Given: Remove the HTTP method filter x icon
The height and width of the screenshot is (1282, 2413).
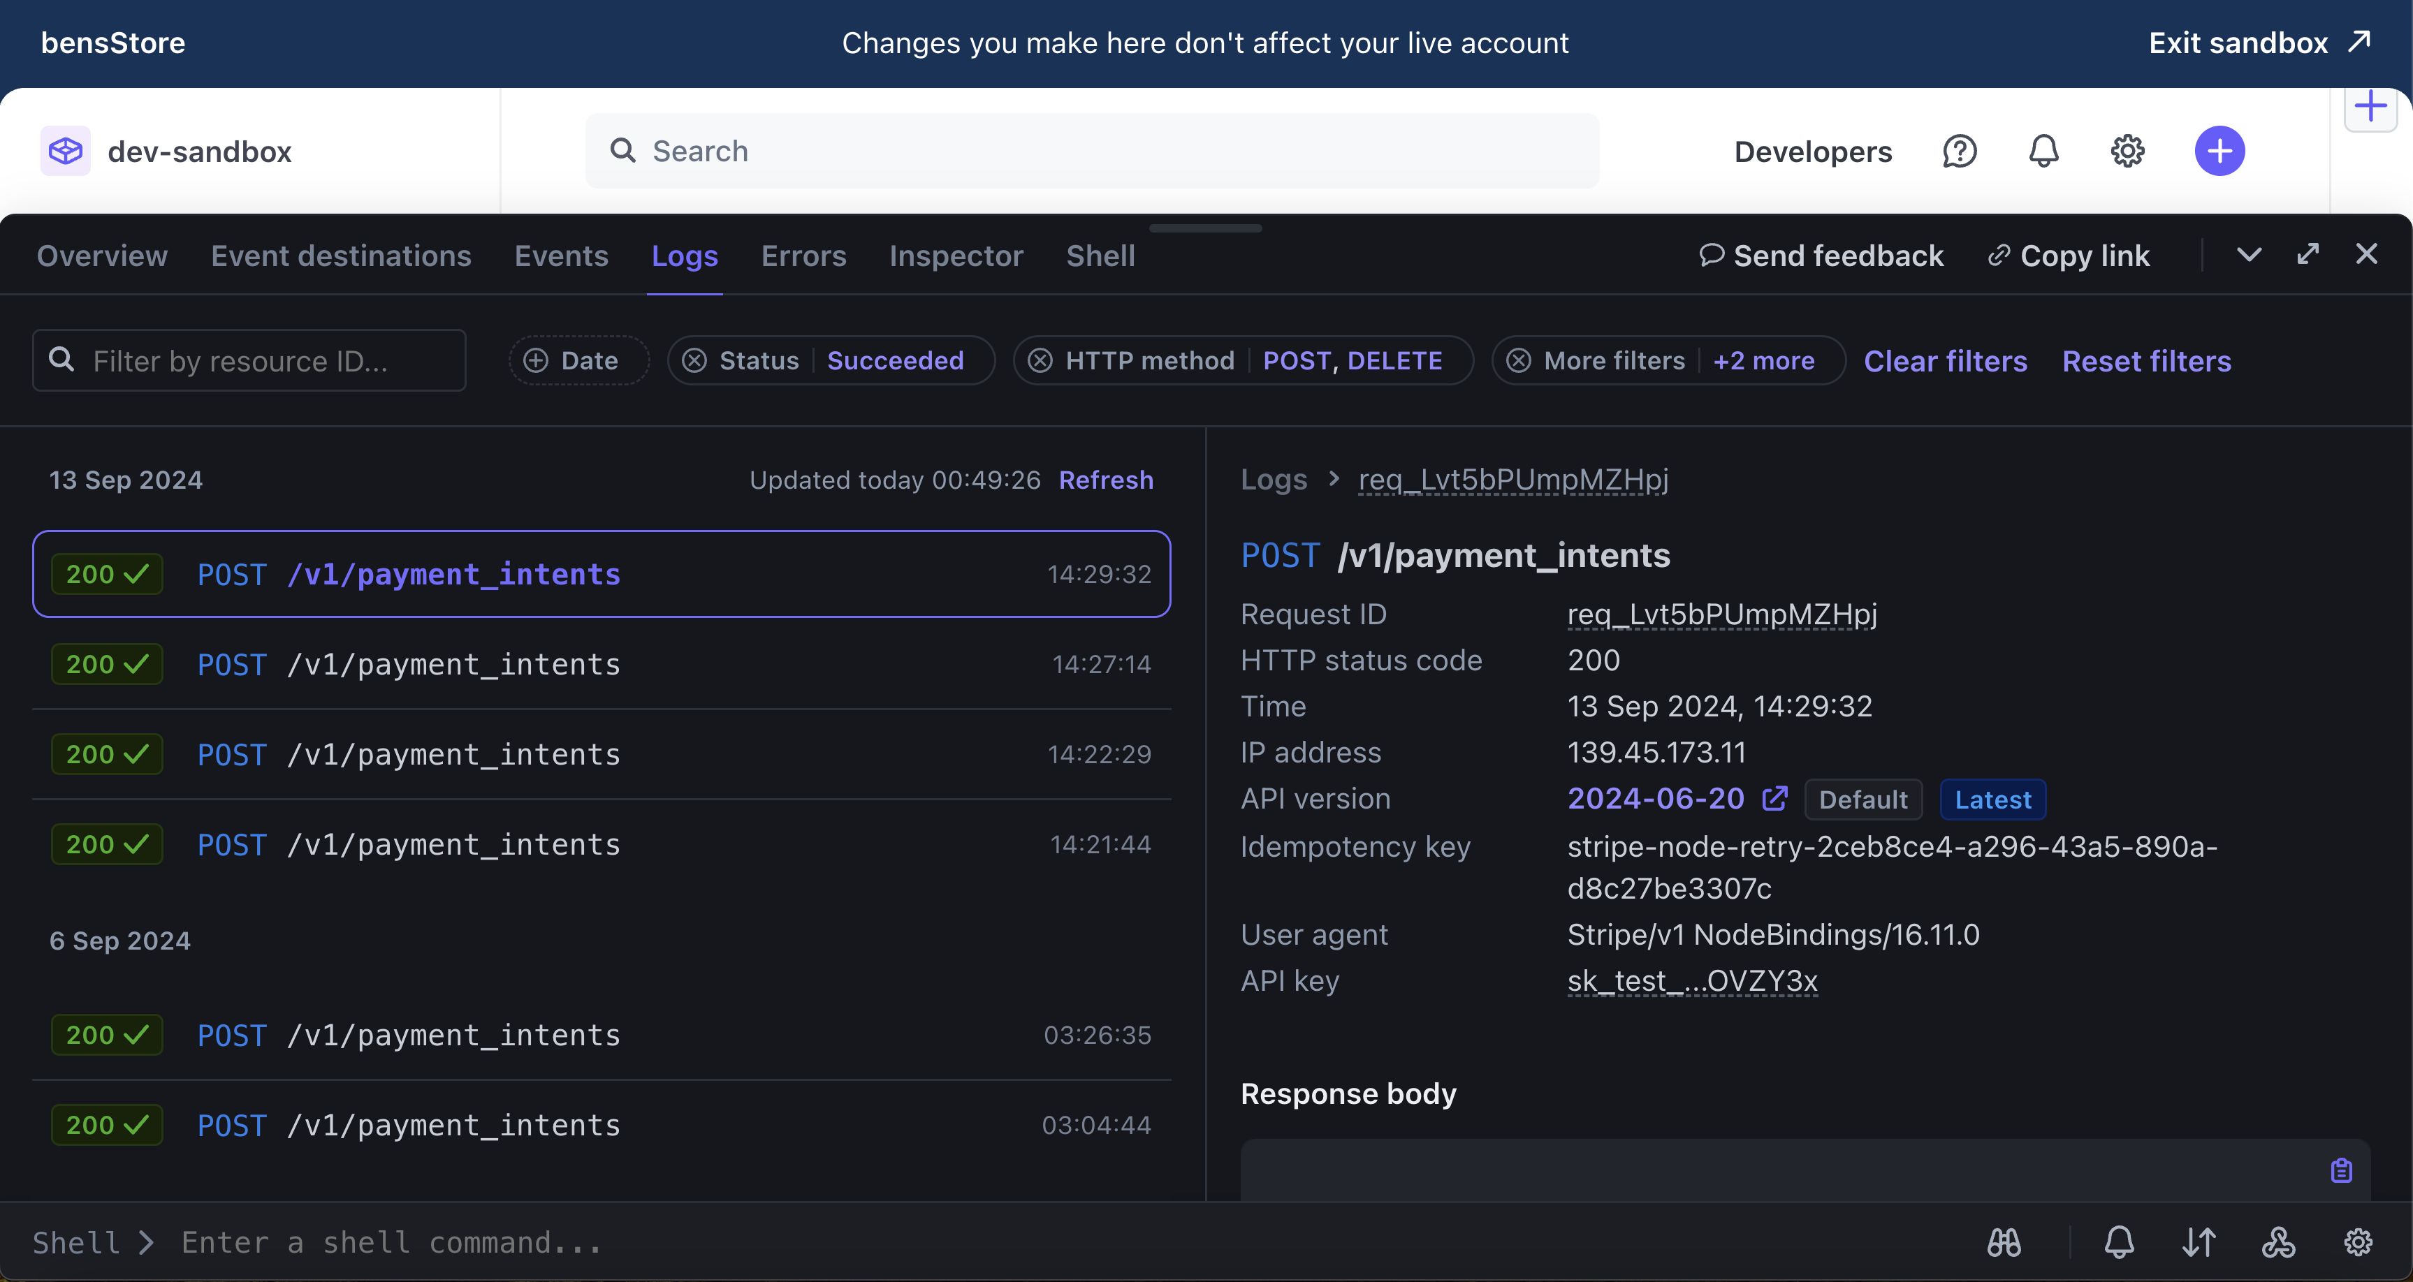Looking at the screenshot, I should point(1040,360).
